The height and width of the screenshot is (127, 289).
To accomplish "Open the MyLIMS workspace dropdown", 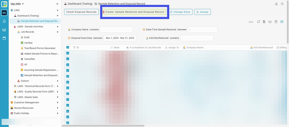I will pyautogui.click(x=17, y=4).
